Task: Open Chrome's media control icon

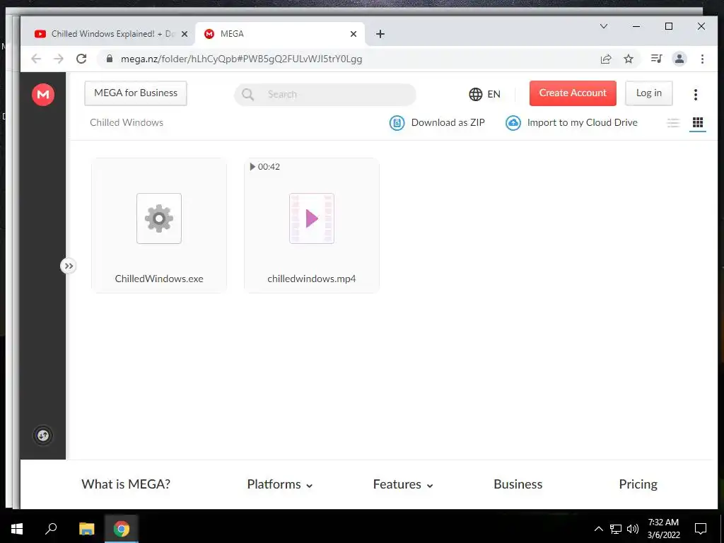Action: click(x=657, y=59)
